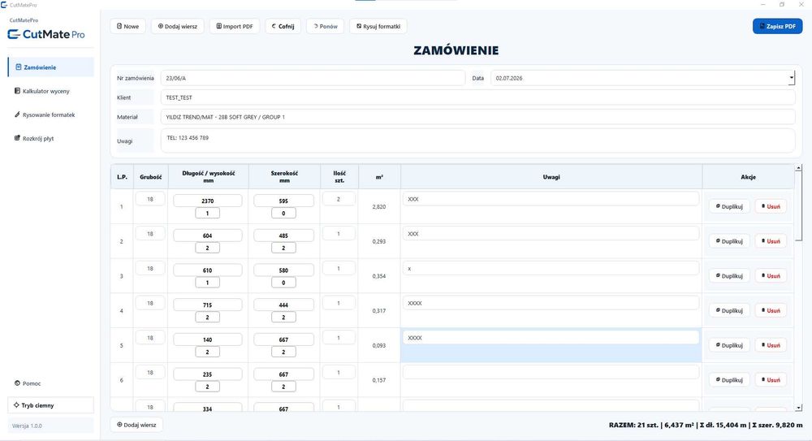
Task: Open Import PDF
Action: pyautogui.click(x=235, y=27)
